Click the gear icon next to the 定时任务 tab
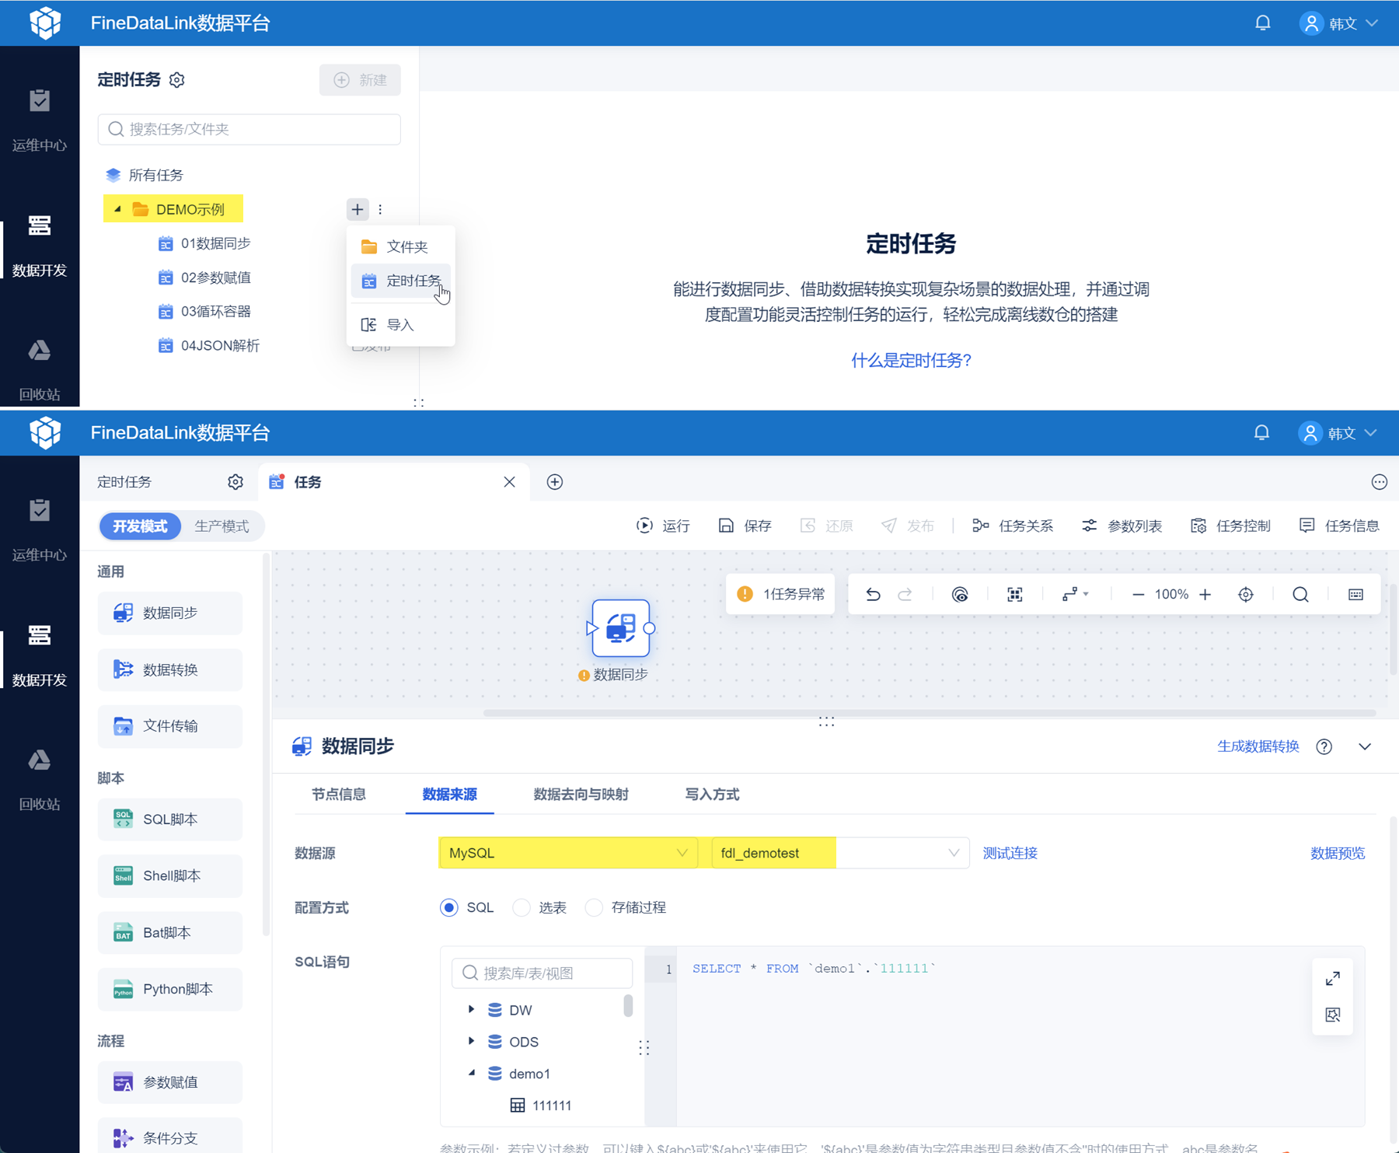The height and width of the screenshot is (1153, 1399). [235, 482]
